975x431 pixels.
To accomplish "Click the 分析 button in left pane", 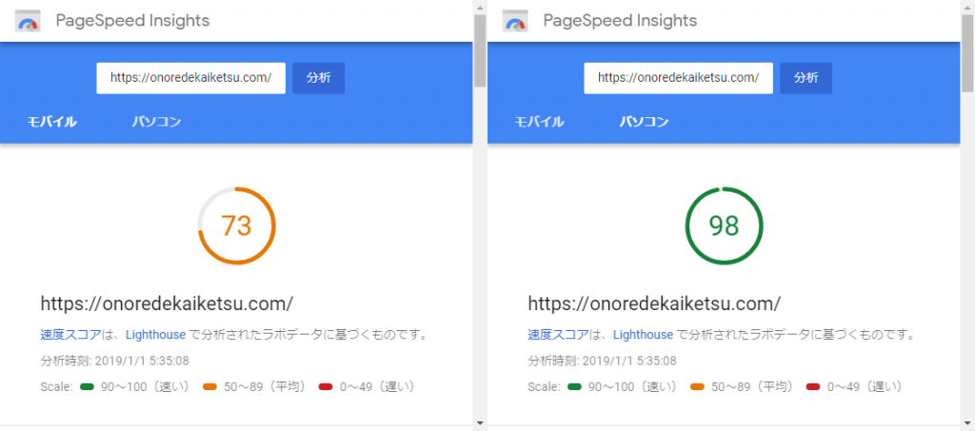I will pyautogui.click(x=318, y=78).
